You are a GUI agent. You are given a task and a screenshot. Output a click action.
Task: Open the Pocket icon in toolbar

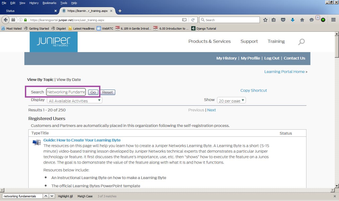click(283, 20)
